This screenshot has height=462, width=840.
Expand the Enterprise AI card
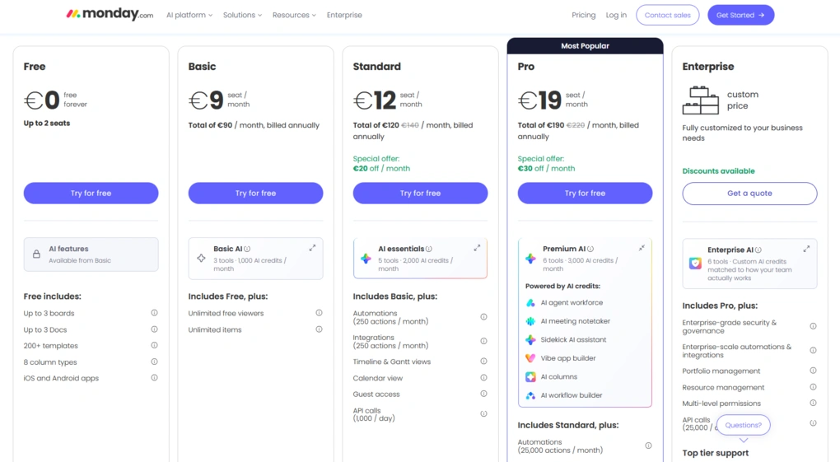(x=806, y=249)
